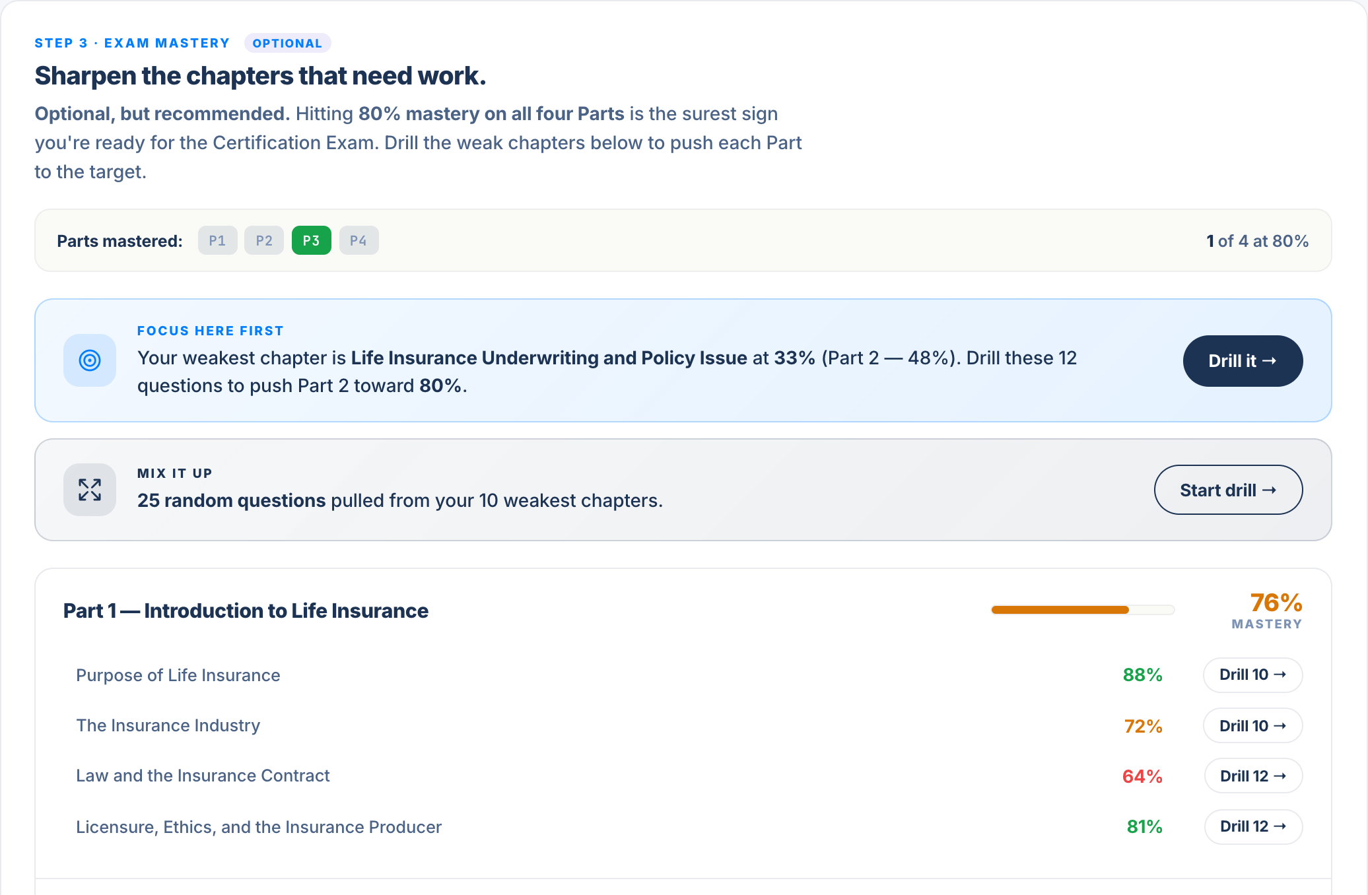Click the Purpose of Life Insurance chapter

pyautogui.click(x=178, y=675)
